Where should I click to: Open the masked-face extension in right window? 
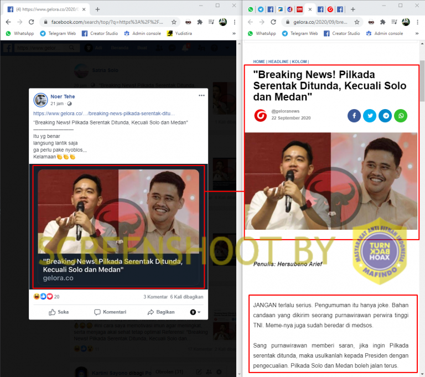coord(371,22)
